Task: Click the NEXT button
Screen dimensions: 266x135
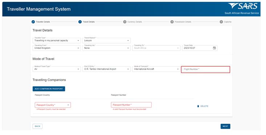Action: coord(225,126)
